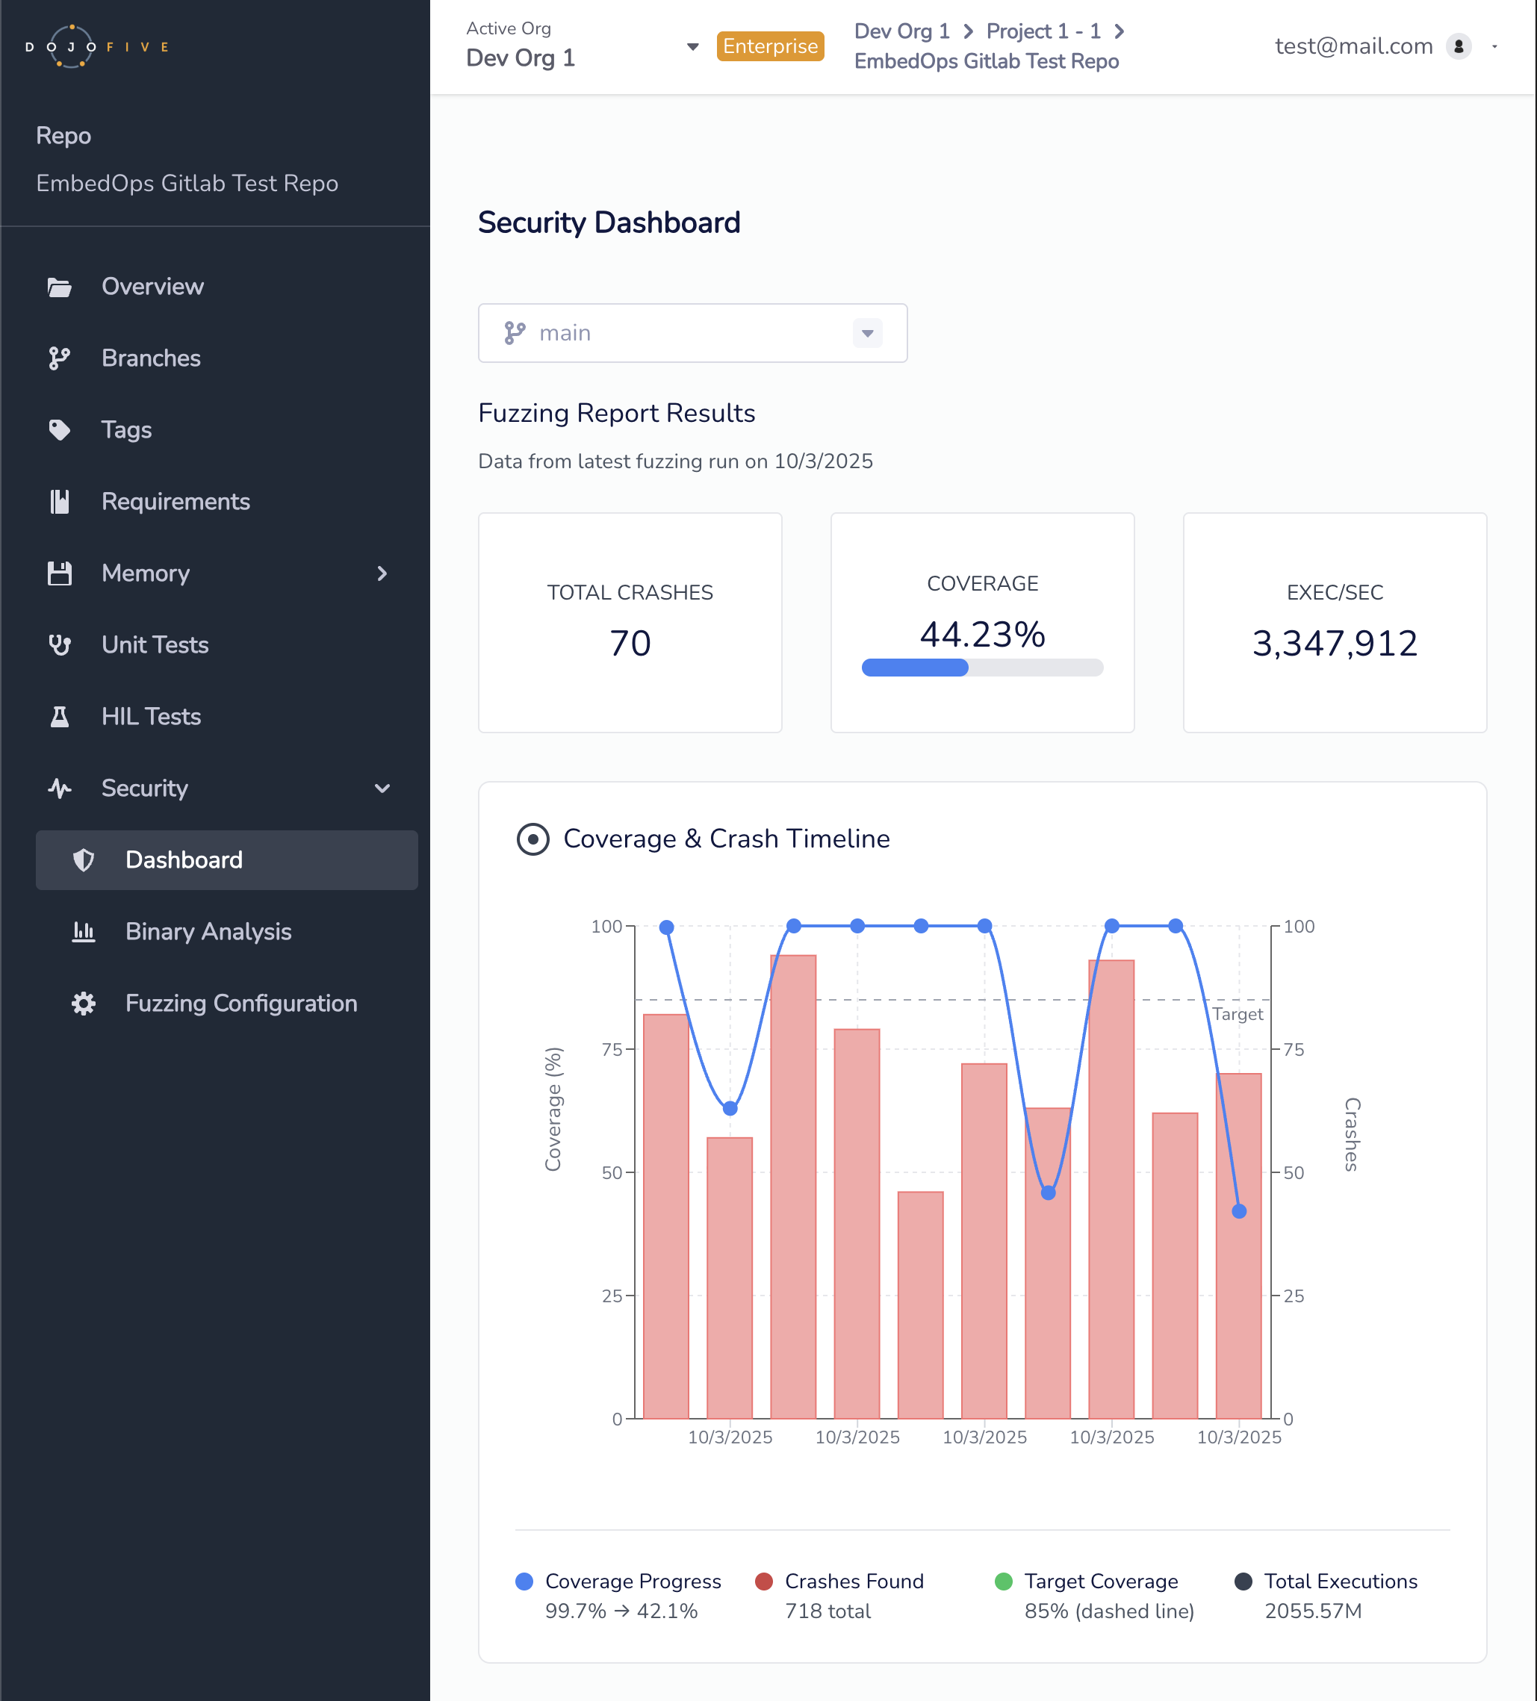Viewport: 1537px width, 1701px height.
Task: Click the Tags label icon
Action: [x=59, y=430]
